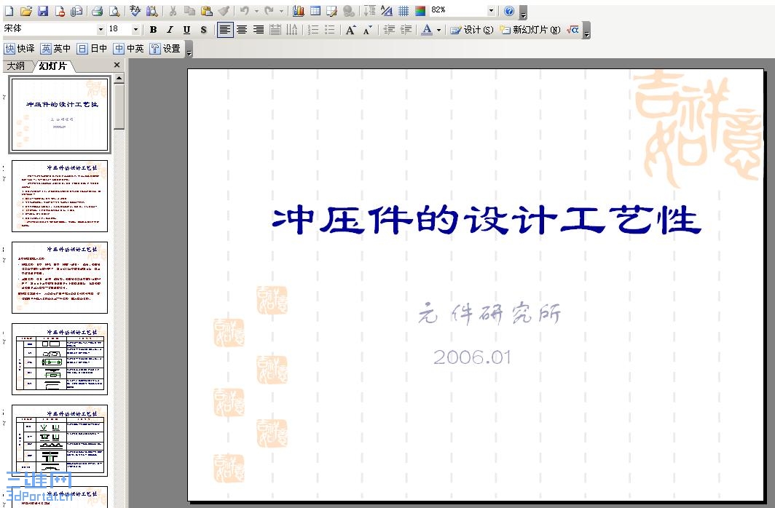Toggle show/hide grid
The width and height of the screenshot is (775, 508).
point(404,10)
